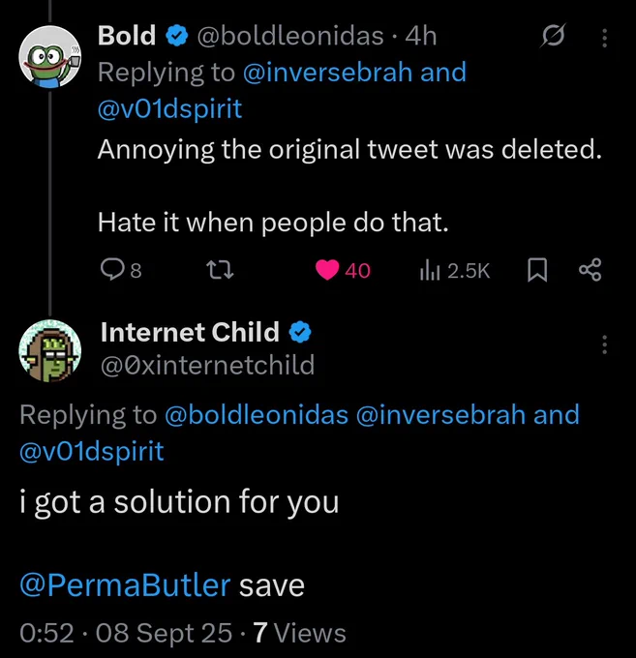Open Internet Child's display name

190,332
